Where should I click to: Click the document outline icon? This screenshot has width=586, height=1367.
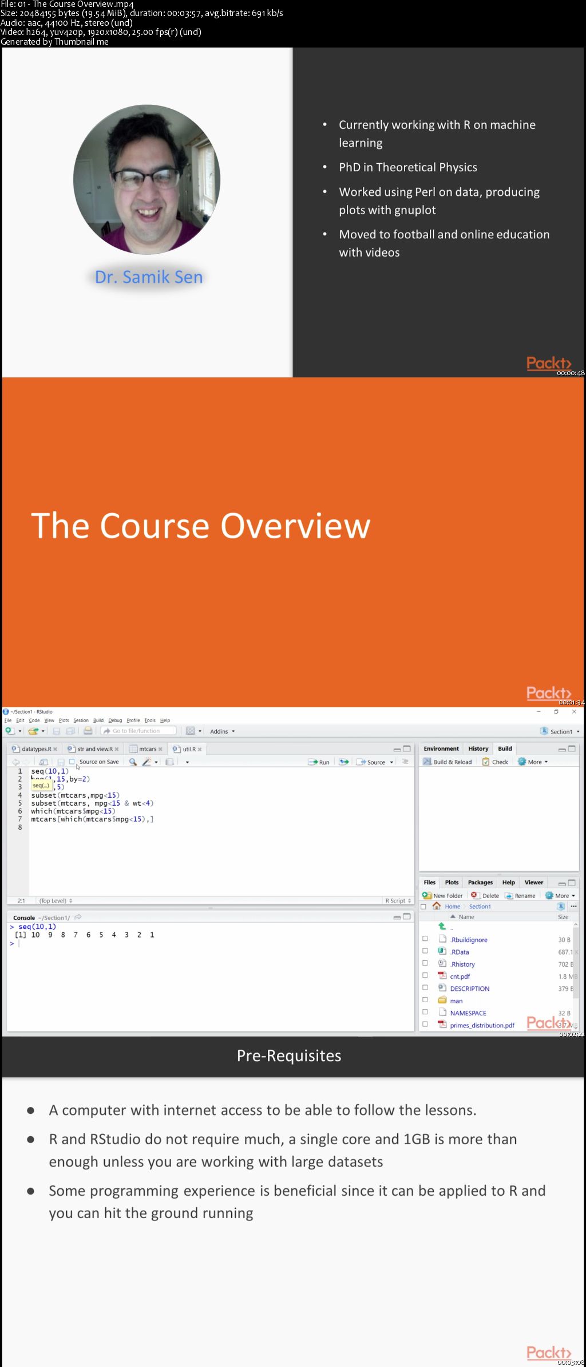[405, 762]
